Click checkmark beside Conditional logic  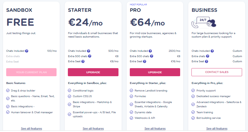tap(69, 91)
